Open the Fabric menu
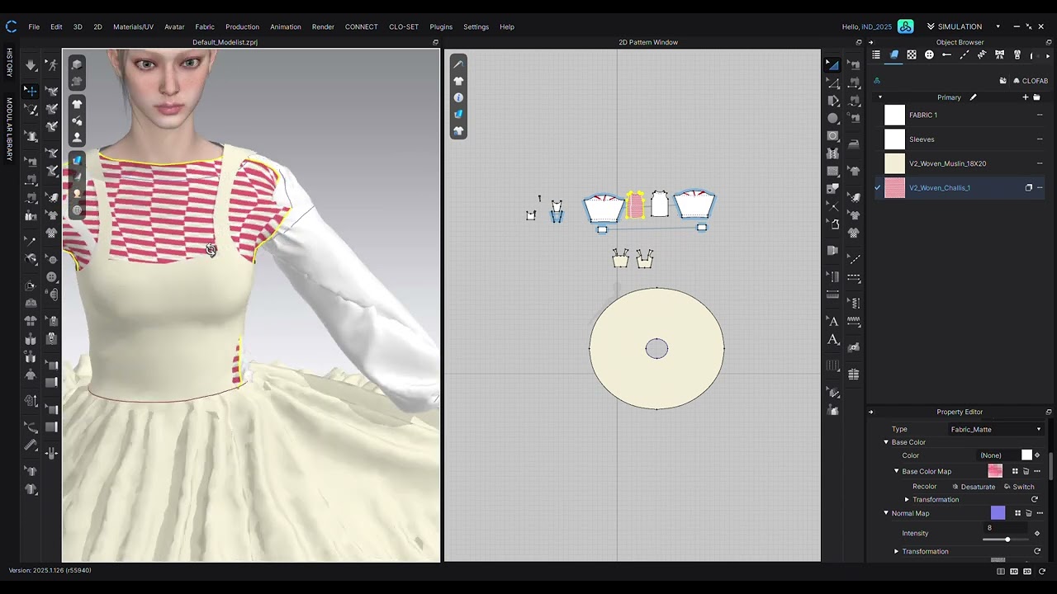 (205, 26)
